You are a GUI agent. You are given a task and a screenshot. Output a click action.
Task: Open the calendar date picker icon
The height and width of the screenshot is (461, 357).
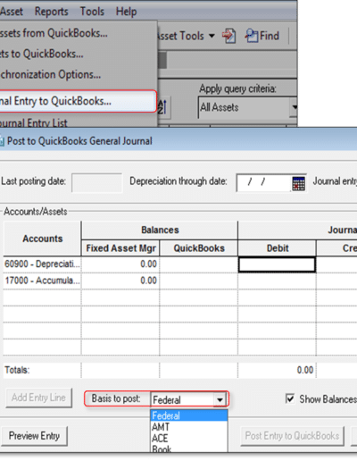click(x=299, y=183)
